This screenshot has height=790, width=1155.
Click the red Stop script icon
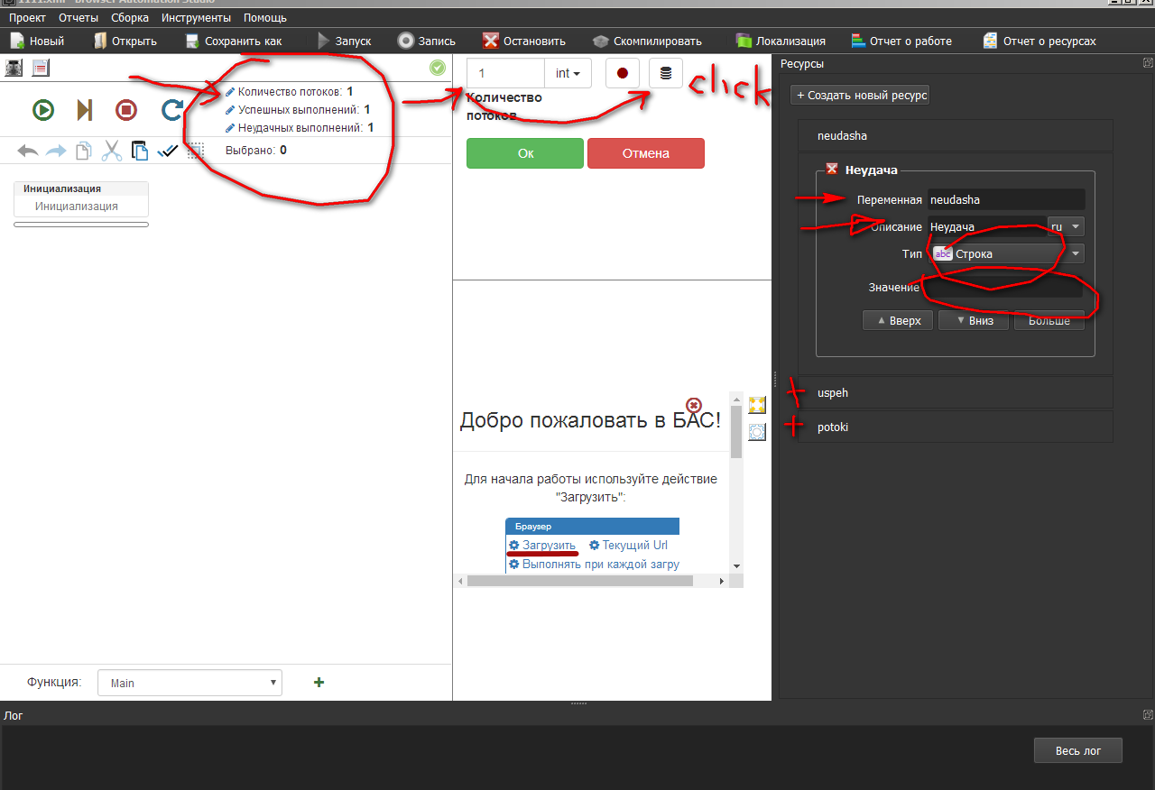click(126, 110)
